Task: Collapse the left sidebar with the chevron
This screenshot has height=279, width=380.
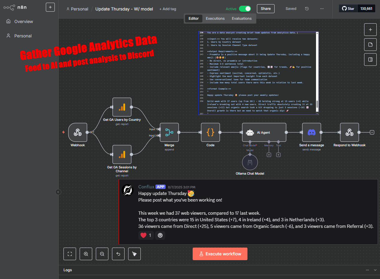Action: pos(58,192)
